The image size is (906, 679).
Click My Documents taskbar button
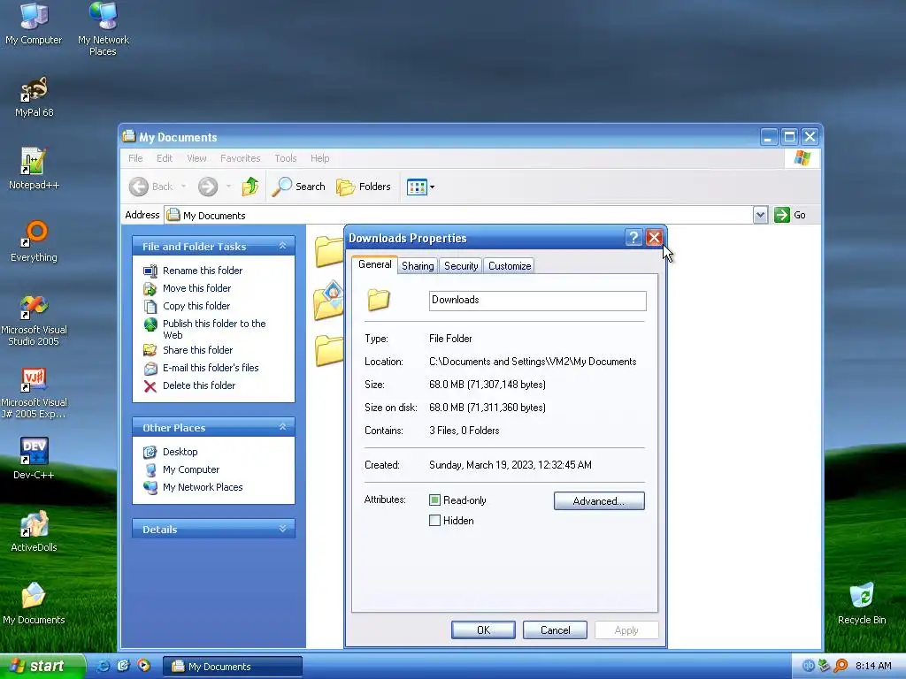(x=233, y=667)
